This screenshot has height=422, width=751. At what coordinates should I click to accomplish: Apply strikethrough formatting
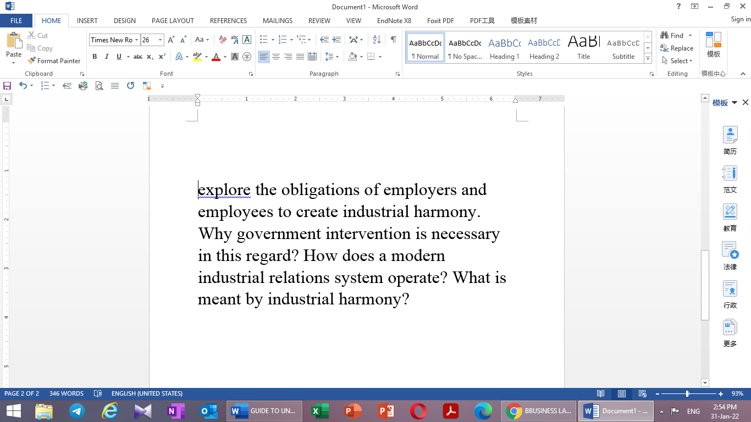pos(137,57)
